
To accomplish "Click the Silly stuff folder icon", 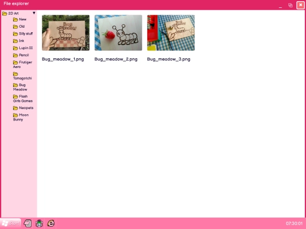I will pos(15,34).
